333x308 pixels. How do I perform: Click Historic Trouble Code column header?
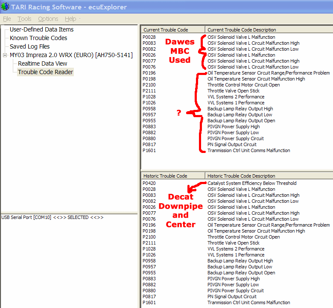pos(173,176)
